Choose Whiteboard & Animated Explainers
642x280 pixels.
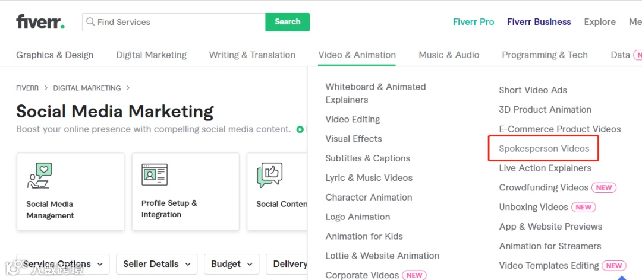[x=376, y=93]
